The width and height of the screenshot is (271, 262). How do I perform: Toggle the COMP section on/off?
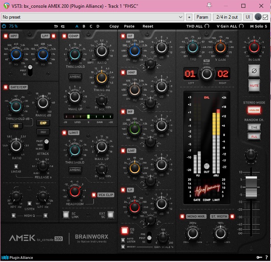pos(64,36)
